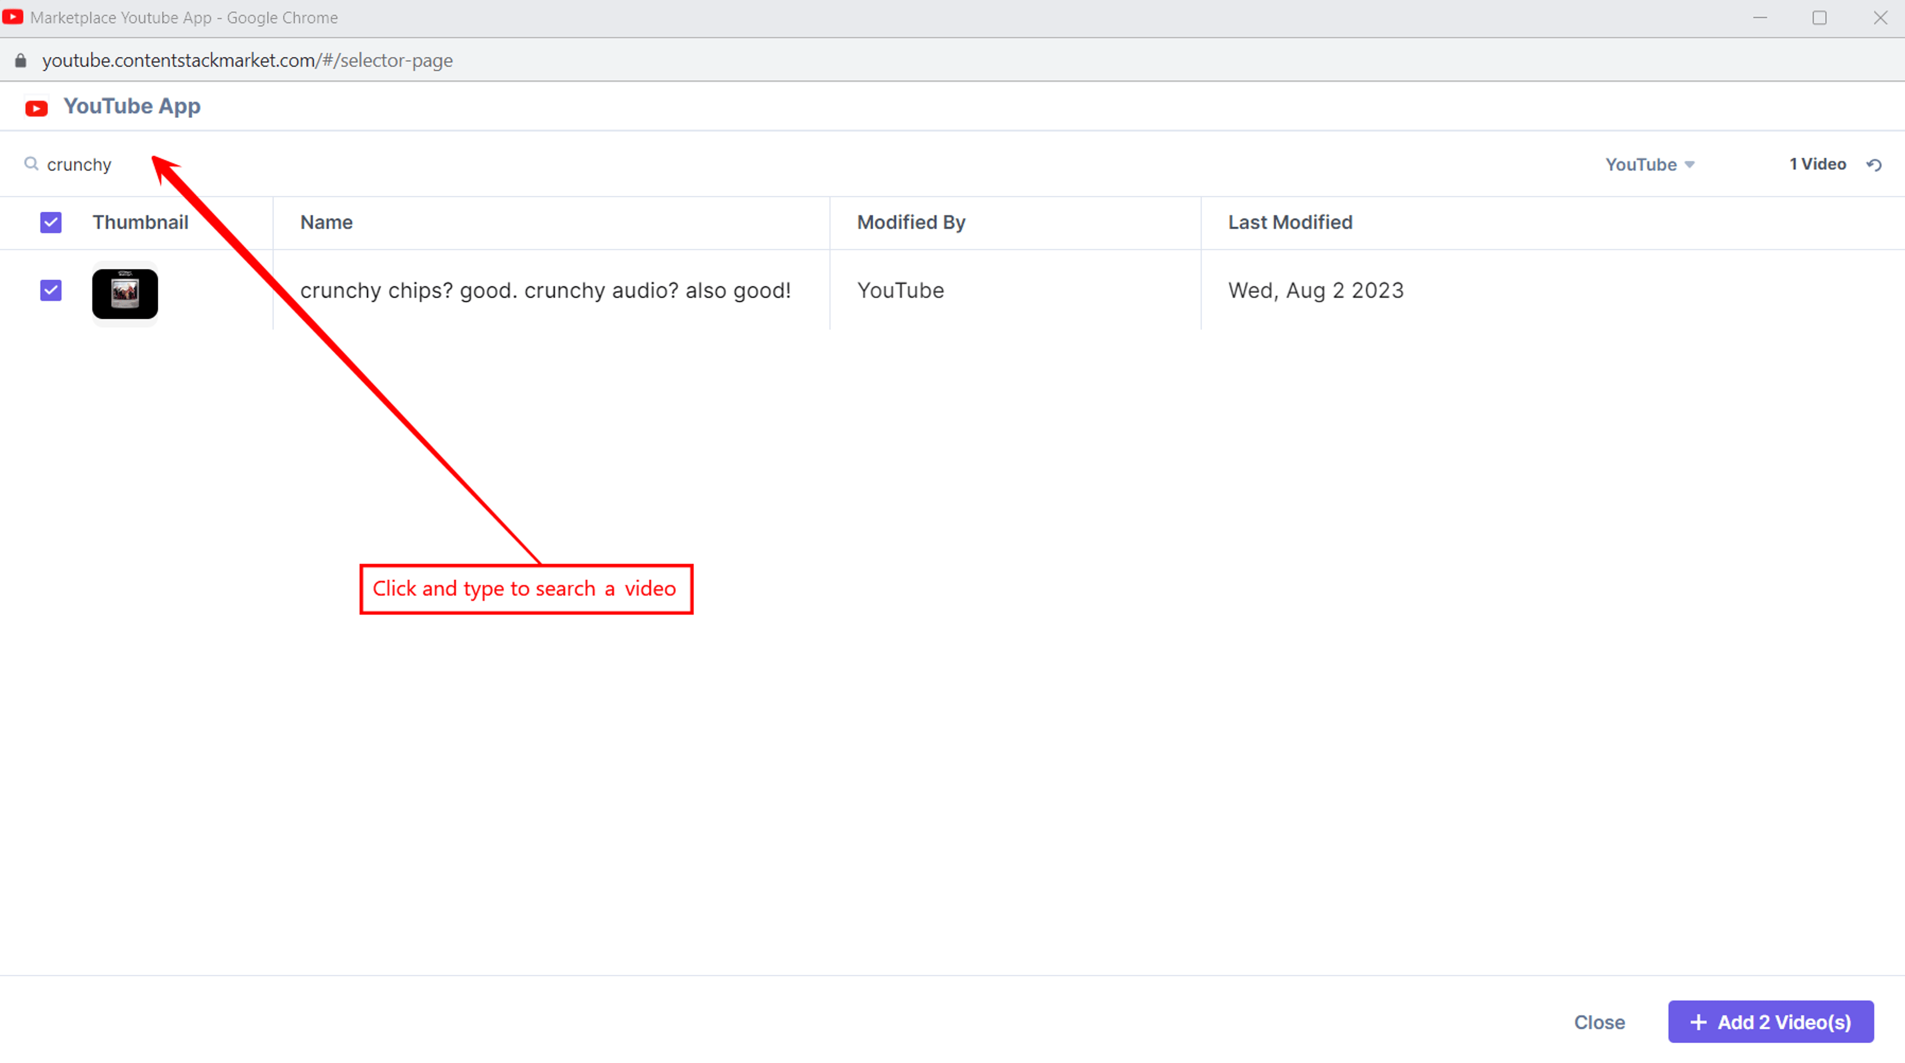
Task: Click the 'YouTube' Modified By cell
Action: [900, 291]
